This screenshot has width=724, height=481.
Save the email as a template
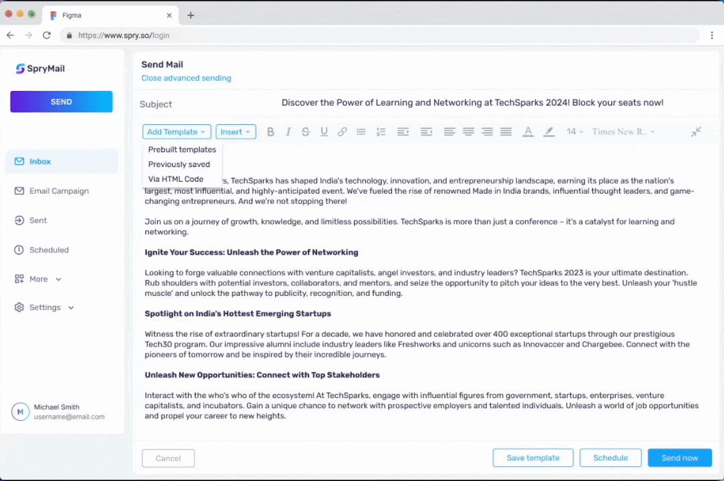click(533, 458)
